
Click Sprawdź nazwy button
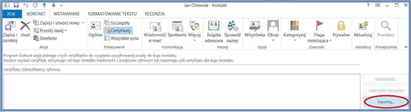pos(232,32)
